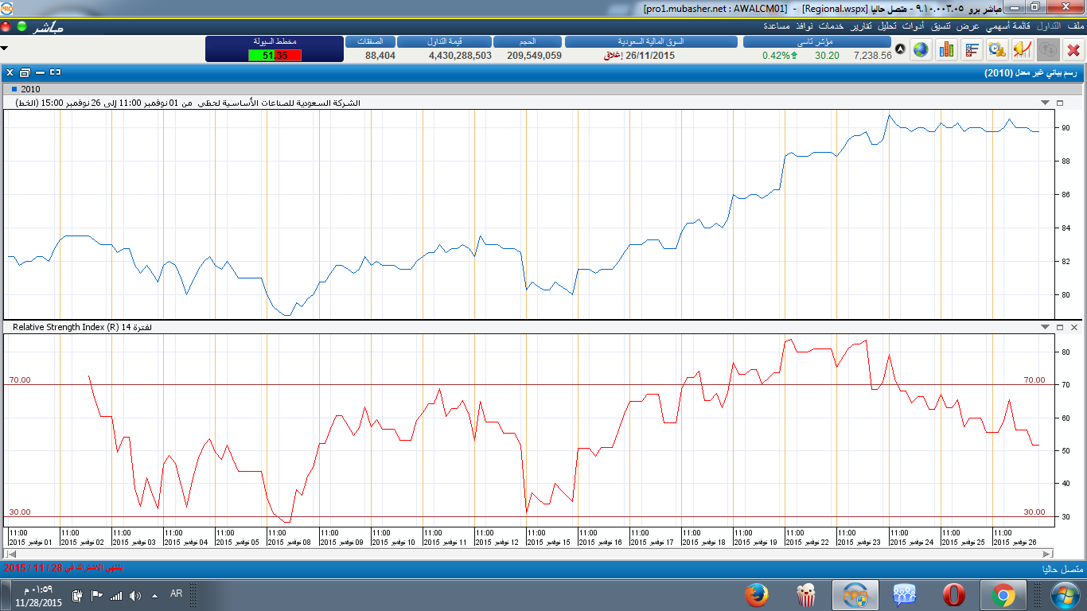Close the chart panel with X icon
Viewport: 1087px width, 611px height.
tap(10, 72)
